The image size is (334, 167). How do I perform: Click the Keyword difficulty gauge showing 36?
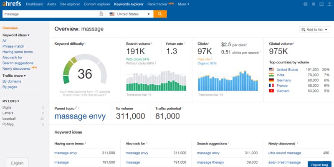(85, 73)
